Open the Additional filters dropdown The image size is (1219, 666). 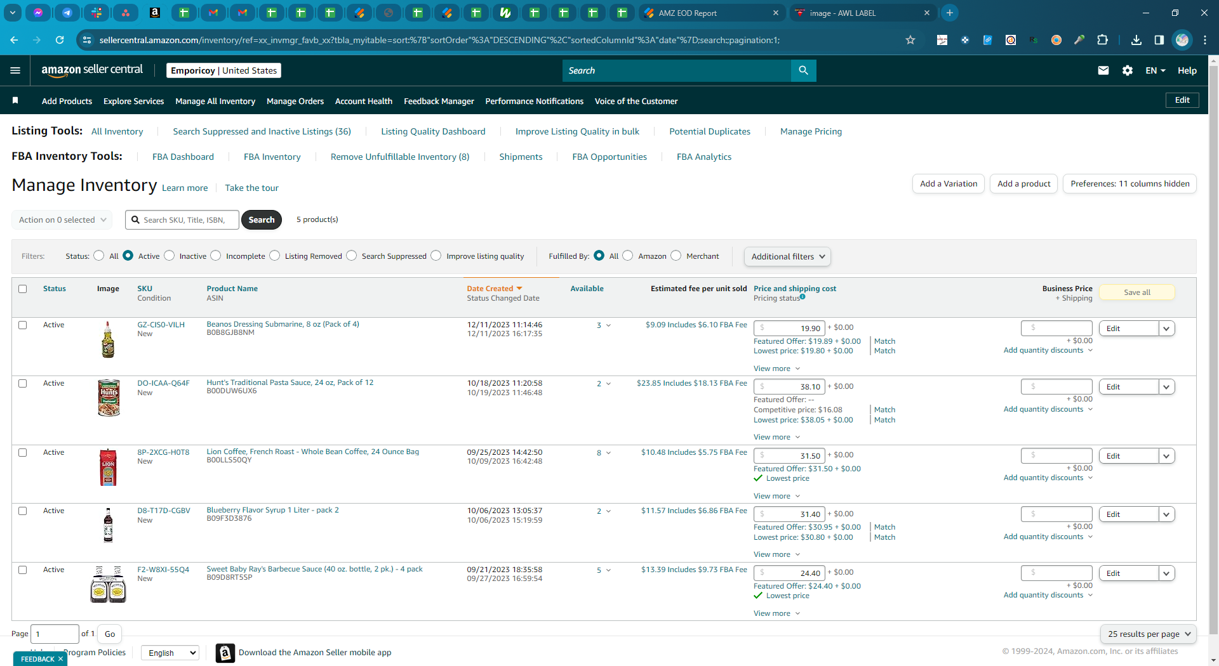tap(787, 256)
